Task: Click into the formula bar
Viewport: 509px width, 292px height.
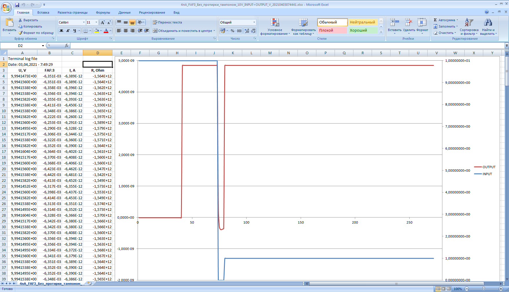Action: click(287, 46)
